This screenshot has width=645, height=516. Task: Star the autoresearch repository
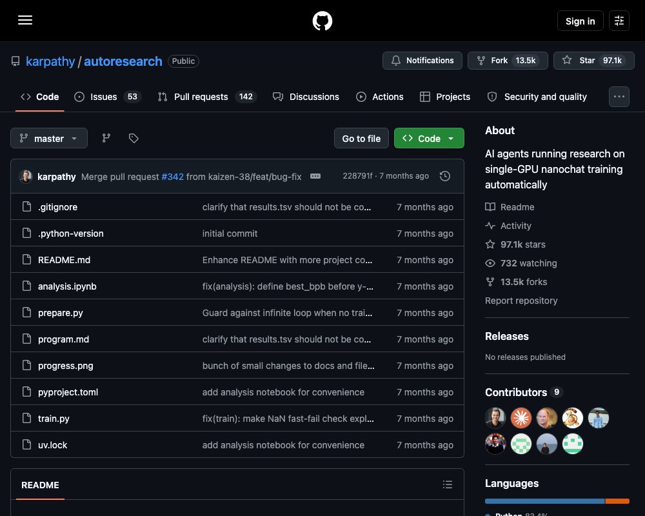tap(593, 61)
